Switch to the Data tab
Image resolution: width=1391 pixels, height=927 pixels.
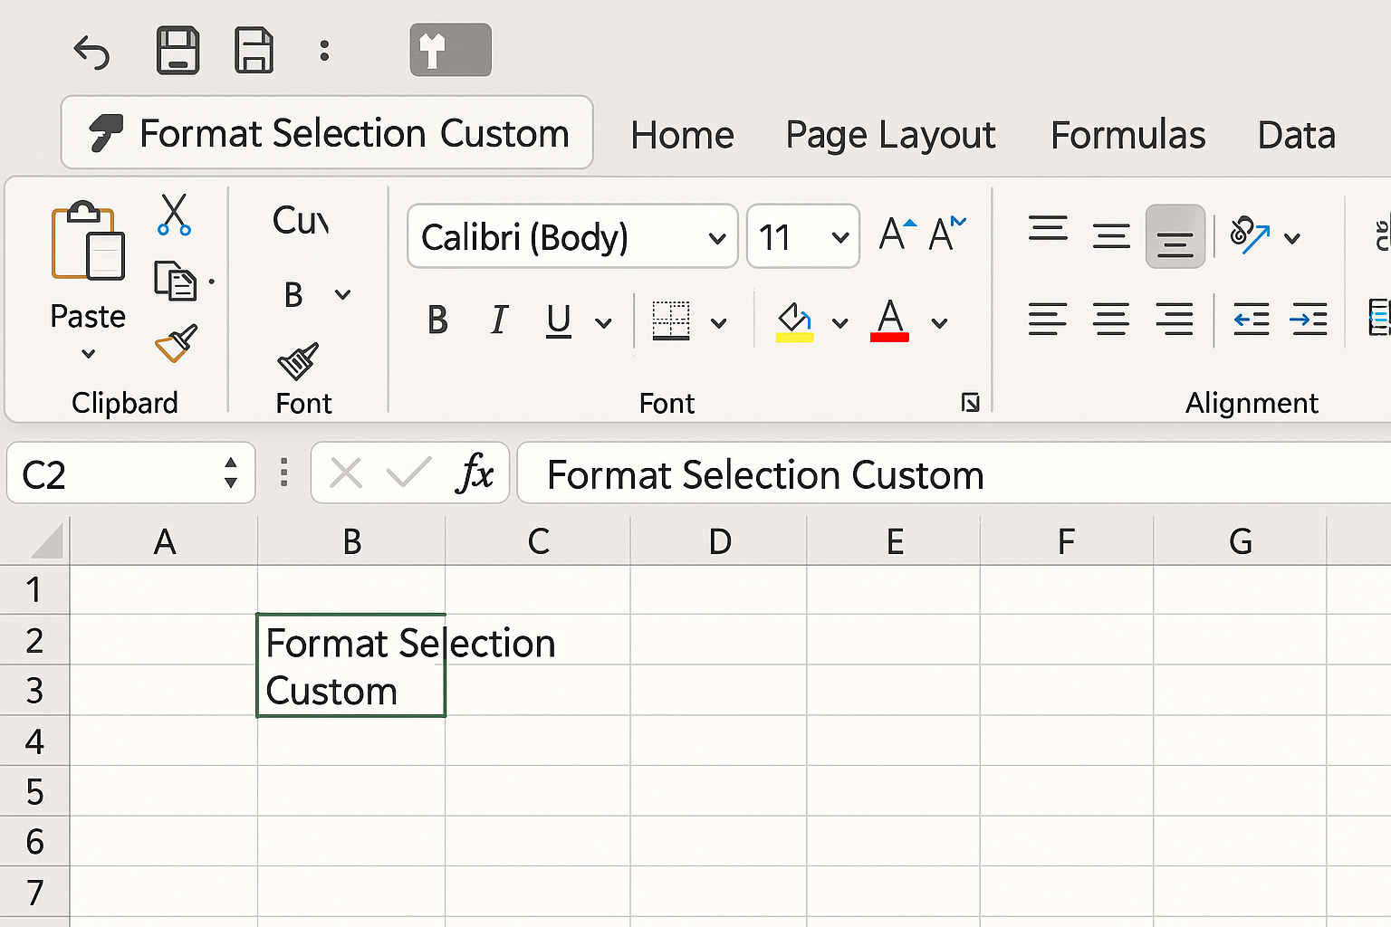pyautogui.click(x=1296, y=135)
